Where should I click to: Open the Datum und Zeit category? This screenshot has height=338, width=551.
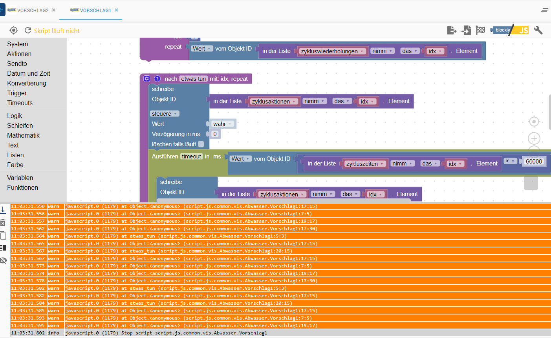(x=29, y=73)
